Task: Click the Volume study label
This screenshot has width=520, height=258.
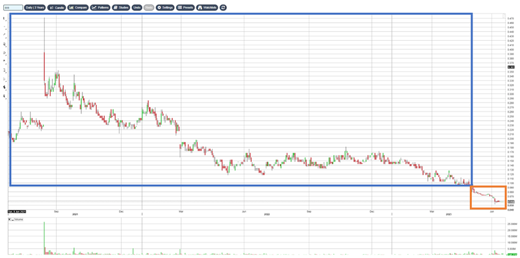Action: point(18,219)
